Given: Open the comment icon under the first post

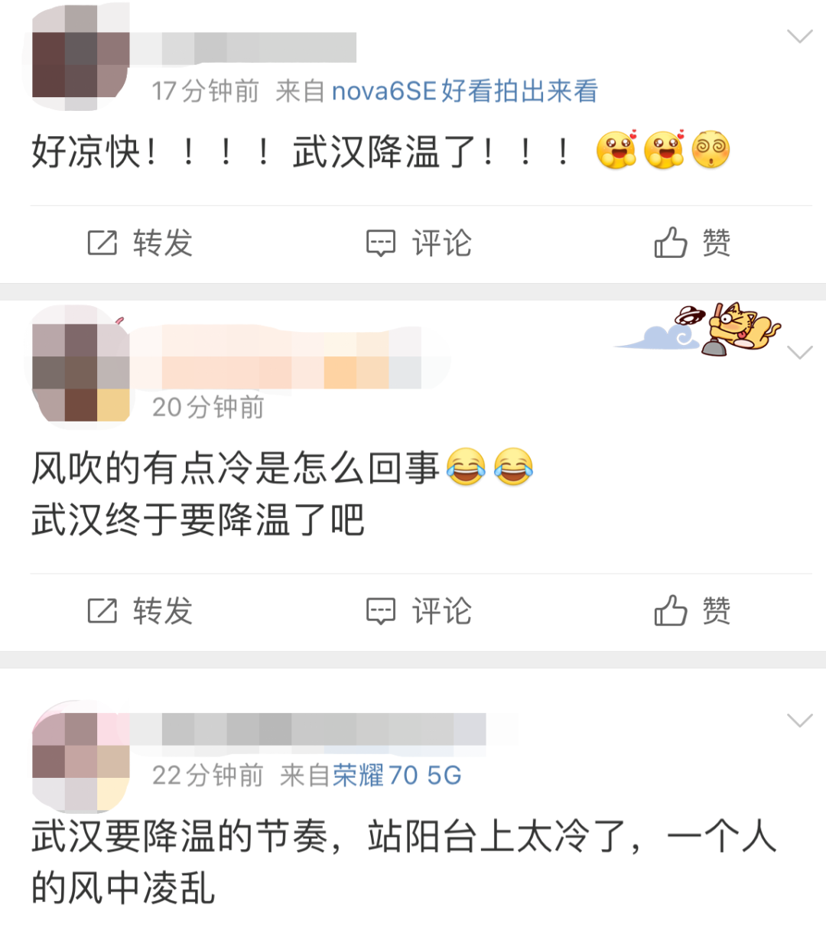Looking at the screenshot, I should click(x=380, y=244).
